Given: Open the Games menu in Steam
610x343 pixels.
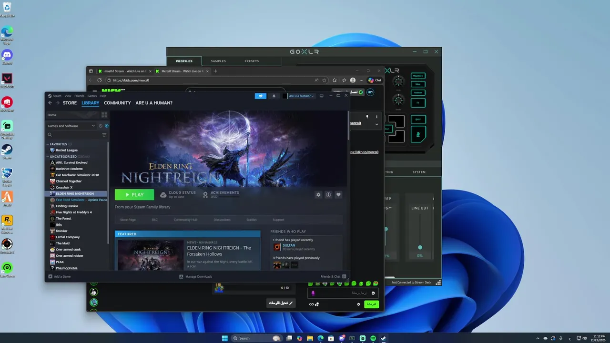Looking at the screenshot, I should (x=92, y=96).
